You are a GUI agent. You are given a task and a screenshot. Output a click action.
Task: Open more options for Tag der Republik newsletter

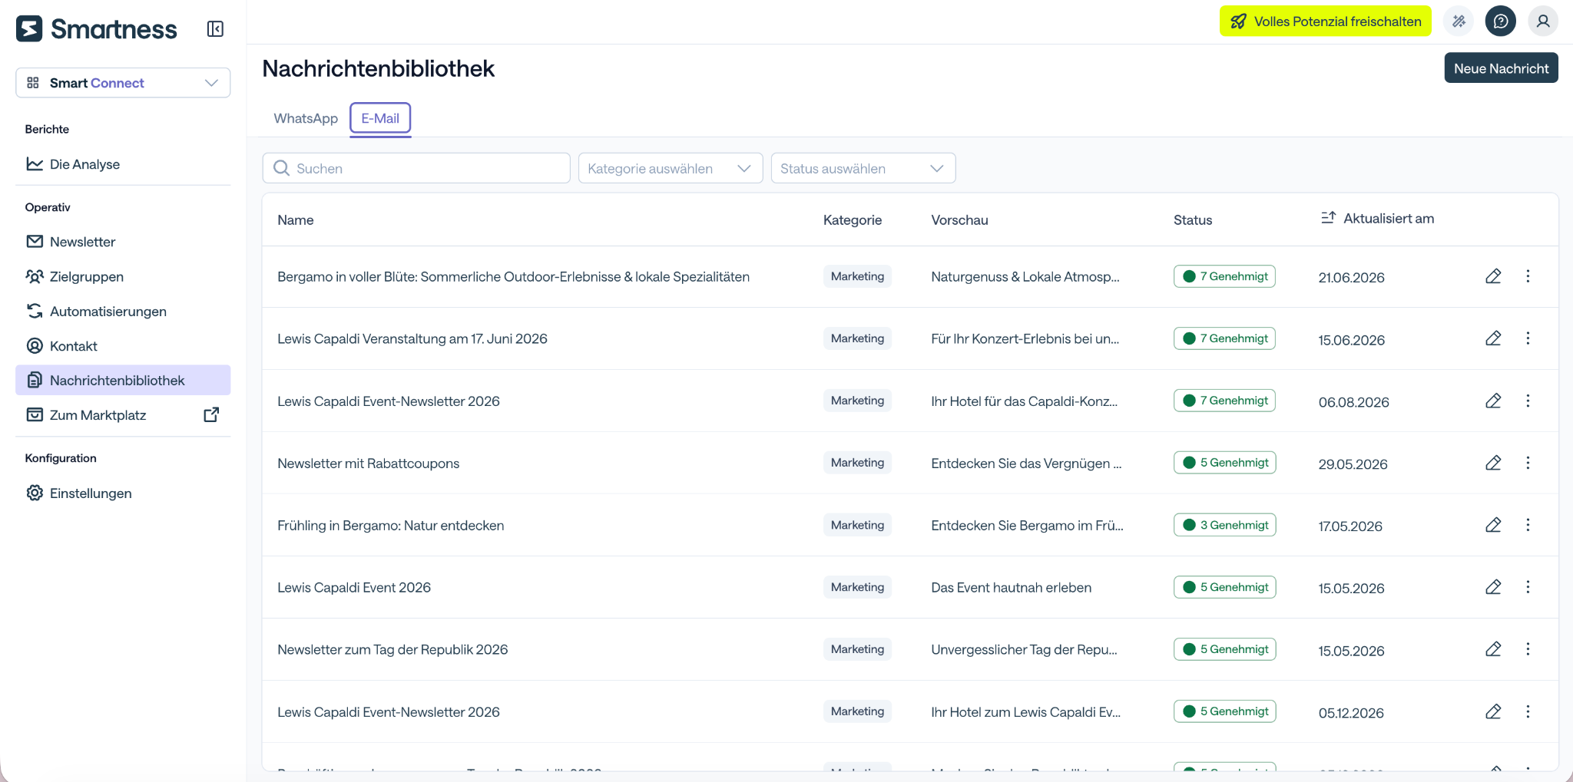click(x=1528, y=649)
